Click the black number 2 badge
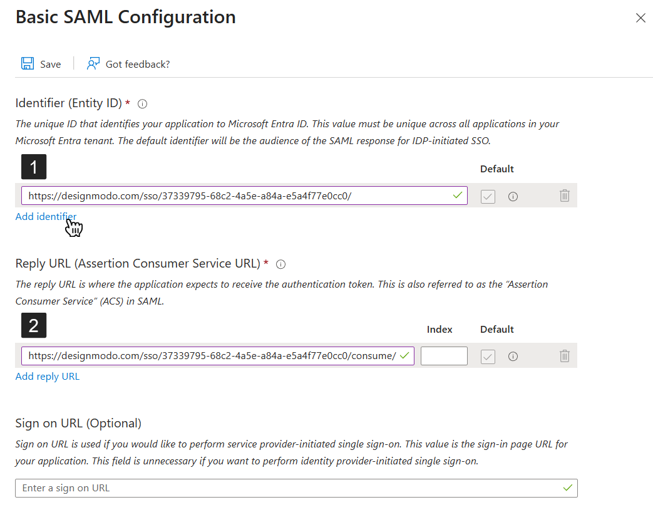 coord(34,325)
